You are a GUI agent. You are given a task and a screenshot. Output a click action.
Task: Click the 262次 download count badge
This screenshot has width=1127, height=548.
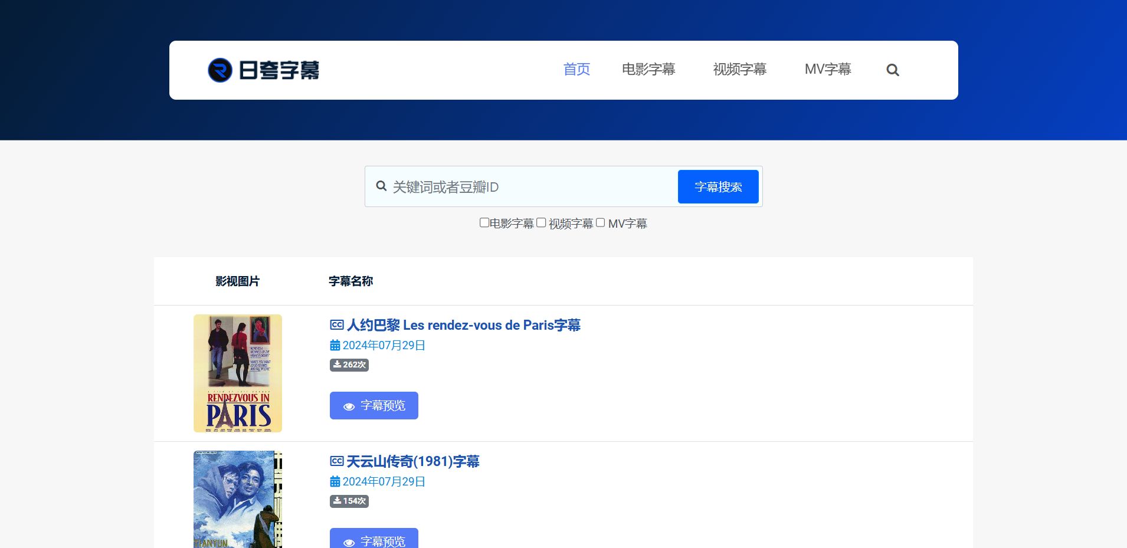(349, 365)
